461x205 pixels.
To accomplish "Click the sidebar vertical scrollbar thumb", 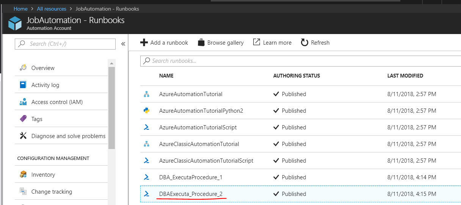I will click(x=111, y=108).
